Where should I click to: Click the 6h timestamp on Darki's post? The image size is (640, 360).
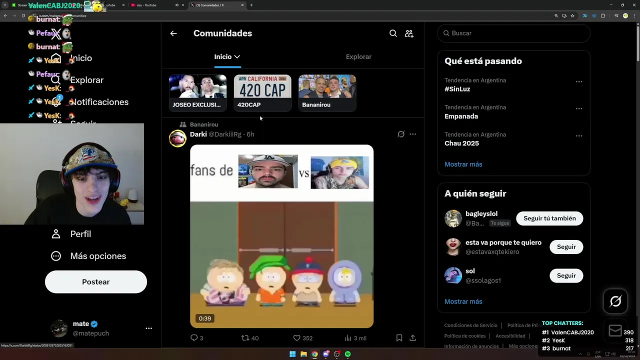pos(250,134)
